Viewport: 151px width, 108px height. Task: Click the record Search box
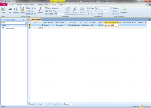coord(68,104)
